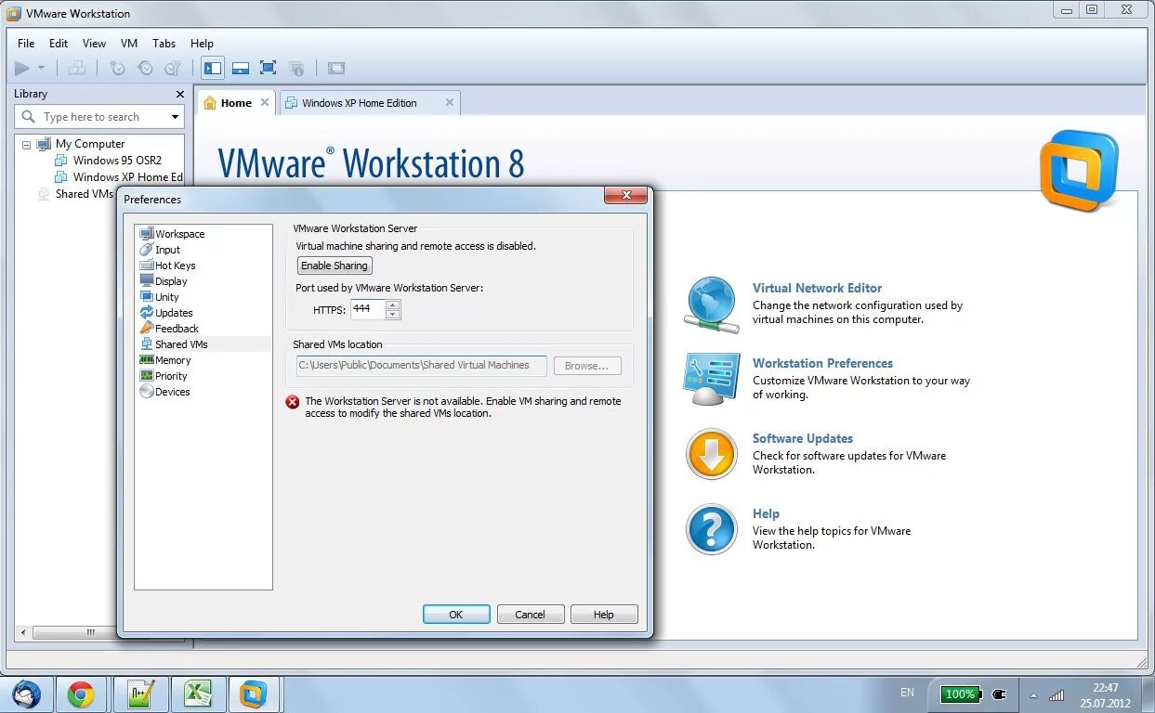Expand My Computer in the Library tree
1155x713 pixels.
point(28,143)
